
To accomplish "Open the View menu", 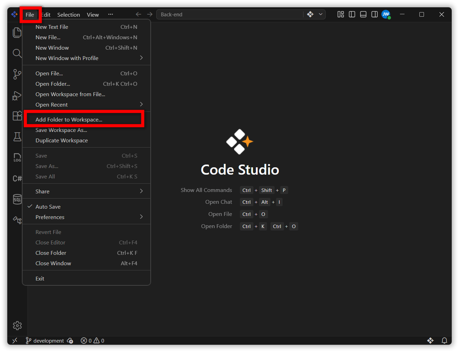I will click(x=93, y=15).
